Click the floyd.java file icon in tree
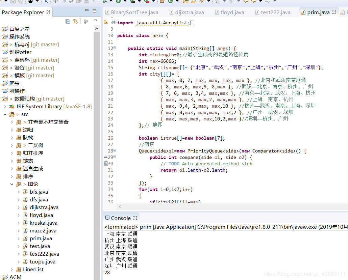The height and width of the screenshot is (280, 348). coord(25,215)
